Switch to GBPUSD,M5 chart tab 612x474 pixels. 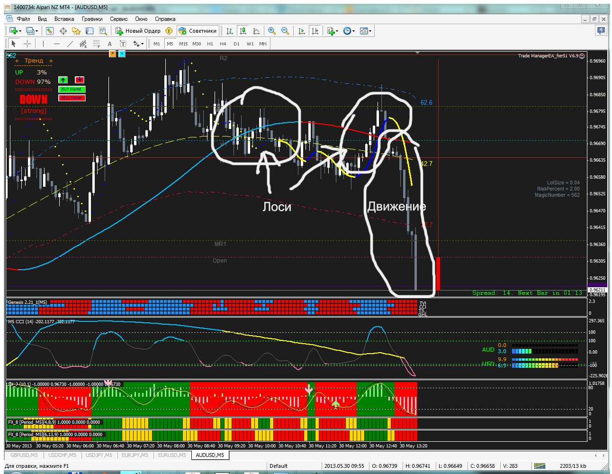coord(24,455)
